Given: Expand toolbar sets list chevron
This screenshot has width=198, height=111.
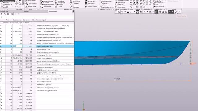Looking at the screenshot, I should (x=7, y=9).
